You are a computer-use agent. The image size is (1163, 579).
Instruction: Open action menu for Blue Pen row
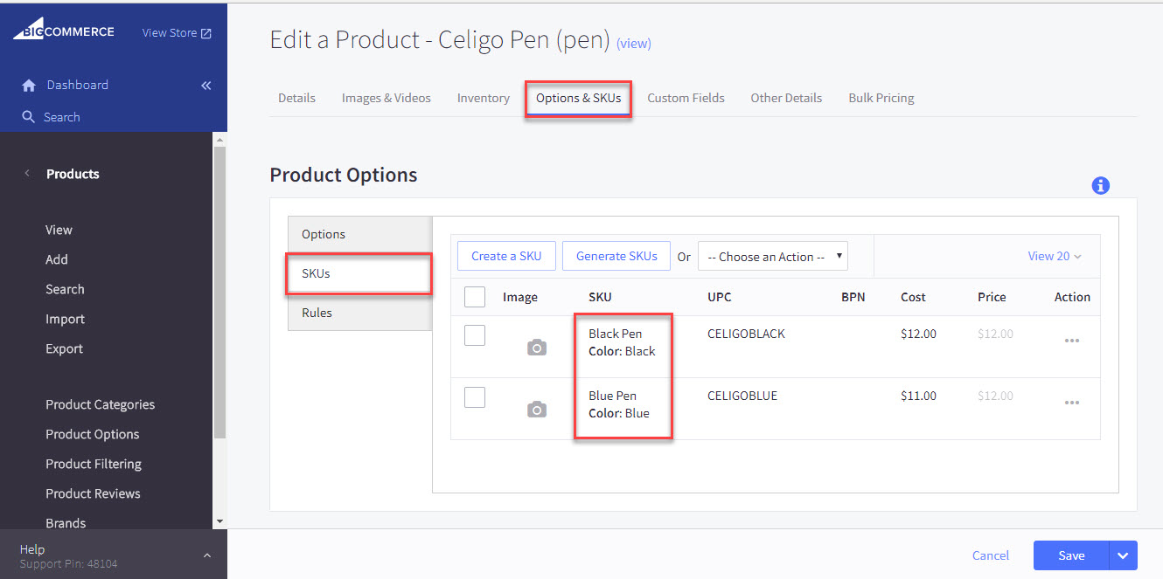[x=1072, y=403]
